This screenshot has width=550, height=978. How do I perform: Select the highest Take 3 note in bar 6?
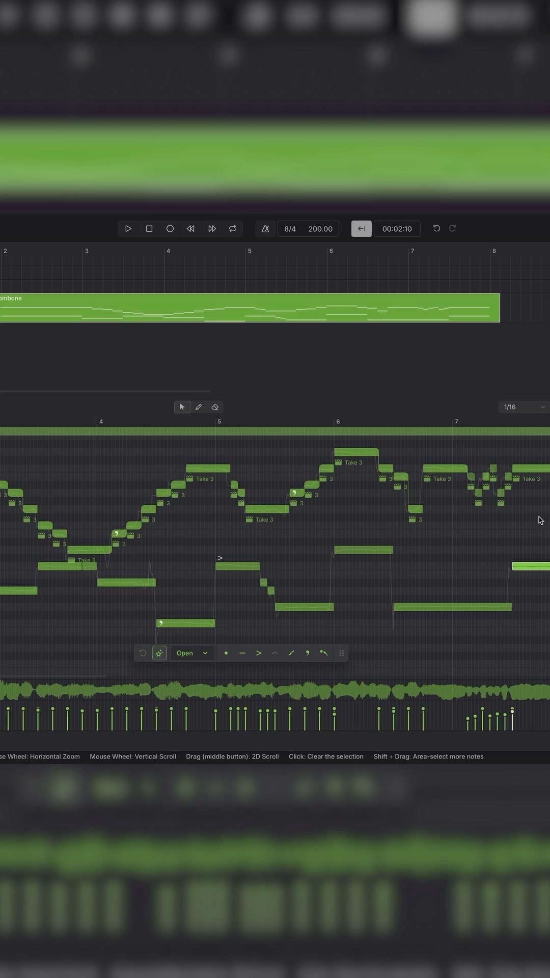(x=356, y=452)
